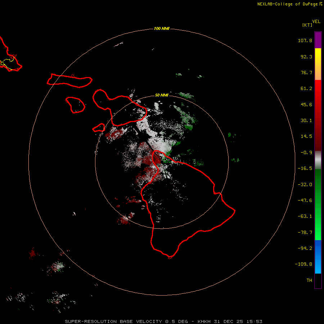The image size is (324, 324).
Task: Click the Super-Resolution Base Velocity caption
Action: click(x=164, y=321)
